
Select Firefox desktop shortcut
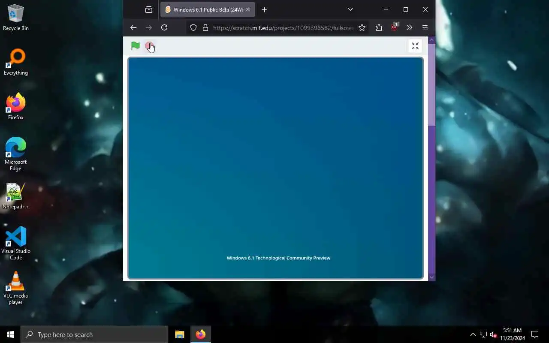point(16,107)
